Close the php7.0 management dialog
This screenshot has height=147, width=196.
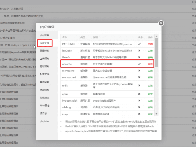(161, 23)
